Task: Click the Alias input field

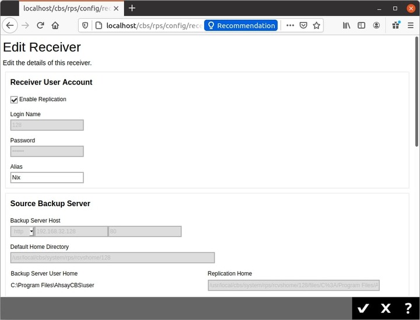Action: point(47,178)
